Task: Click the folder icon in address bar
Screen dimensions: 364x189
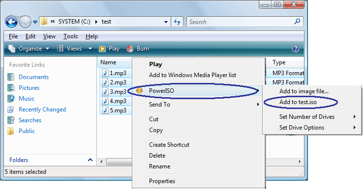Action: (x=44, y=22)
